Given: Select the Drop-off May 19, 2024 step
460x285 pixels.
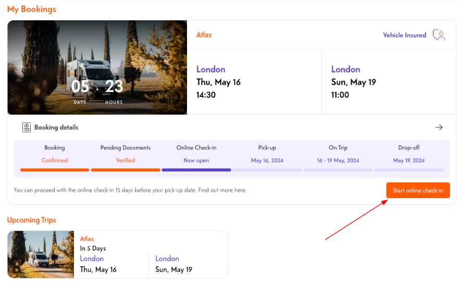Looking at the screenshot, I should (408, 154).
